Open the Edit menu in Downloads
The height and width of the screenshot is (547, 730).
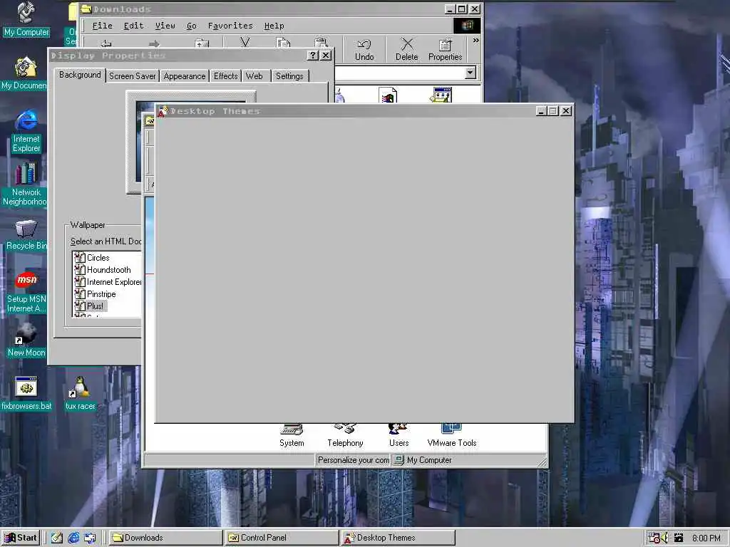click(x=133, y=26)
